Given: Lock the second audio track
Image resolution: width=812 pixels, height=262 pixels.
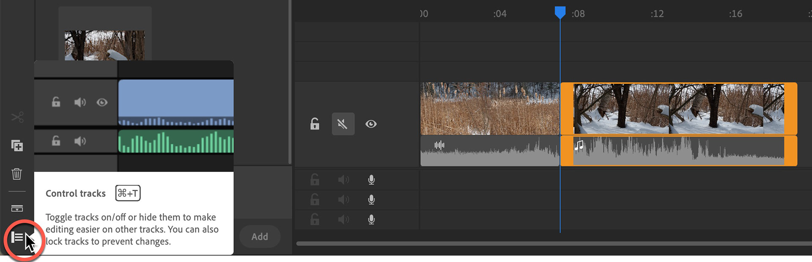Looking at the screenshot, I should tap(315, 199).
